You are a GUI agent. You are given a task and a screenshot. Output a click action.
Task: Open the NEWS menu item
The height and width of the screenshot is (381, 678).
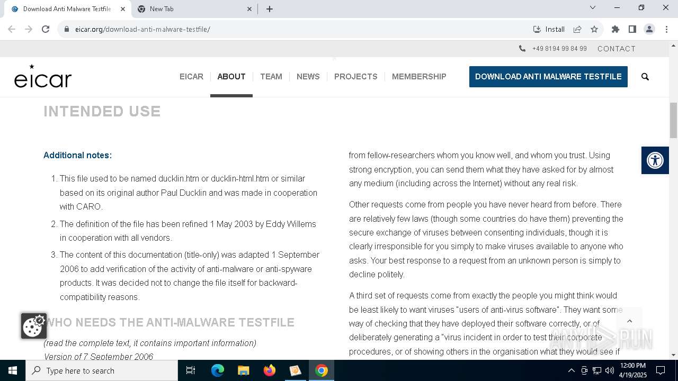tap(308, 77)
